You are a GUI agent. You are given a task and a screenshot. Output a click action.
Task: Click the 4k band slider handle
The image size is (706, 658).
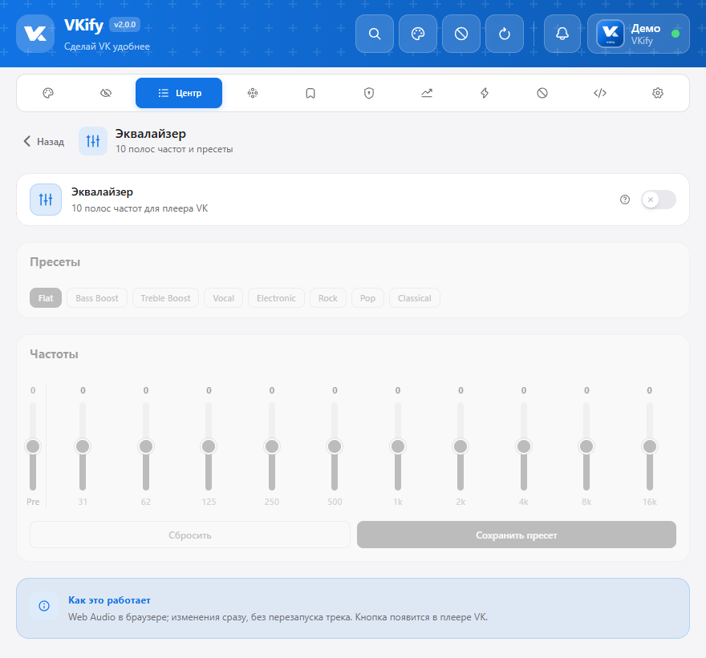tap(524, 446)
